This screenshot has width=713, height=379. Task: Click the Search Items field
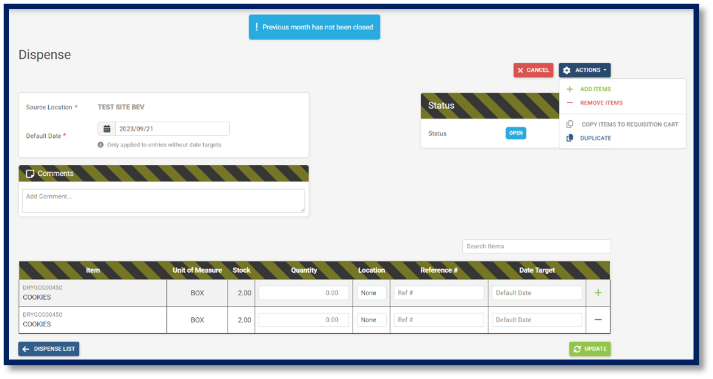(536, 247)
